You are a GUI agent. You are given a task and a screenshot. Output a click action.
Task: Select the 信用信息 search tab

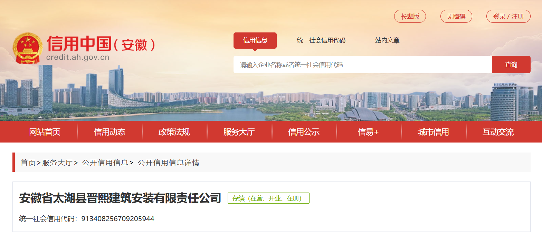click(x=255, y=40)
